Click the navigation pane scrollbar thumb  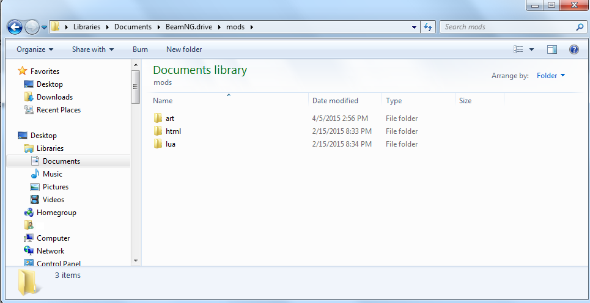[136, 87]
